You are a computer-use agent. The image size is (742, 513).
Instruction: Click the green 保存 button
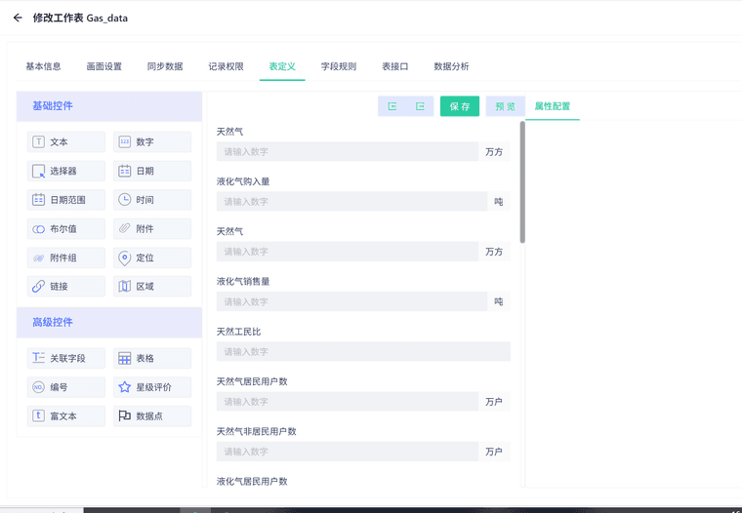click(x=460, y=106)
